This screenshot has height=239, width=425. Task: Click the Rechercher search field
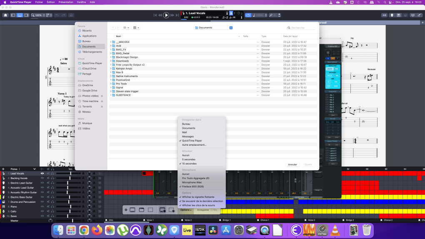[301, 27]
